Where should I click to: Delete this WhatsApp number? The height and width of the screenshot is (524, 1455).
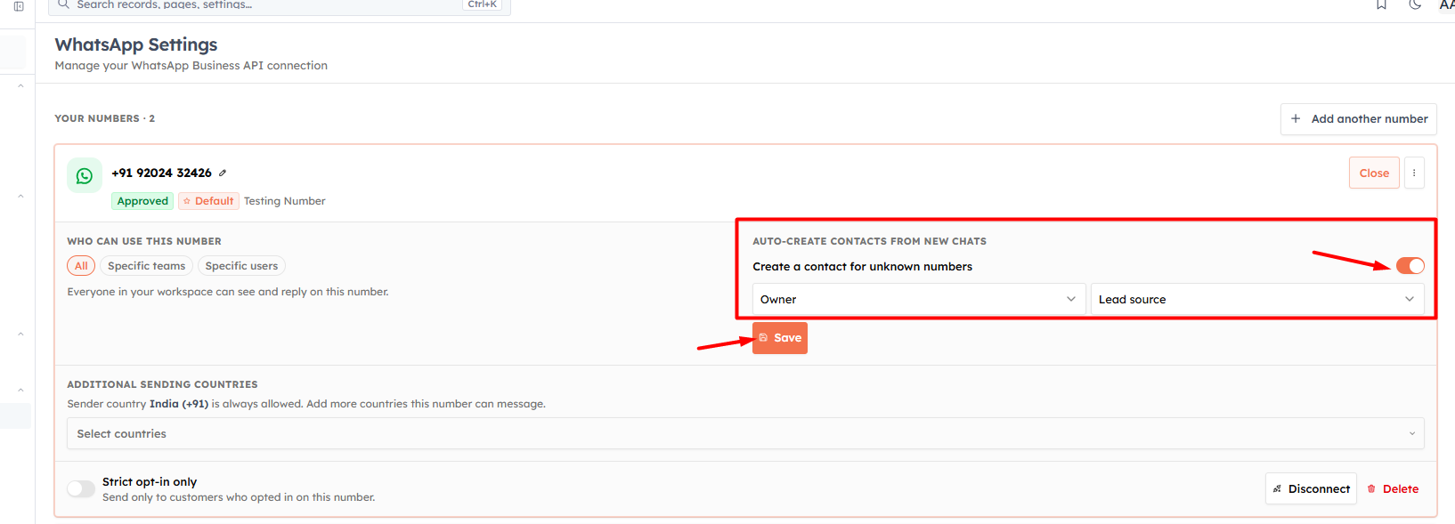(x=1393, y=488)
